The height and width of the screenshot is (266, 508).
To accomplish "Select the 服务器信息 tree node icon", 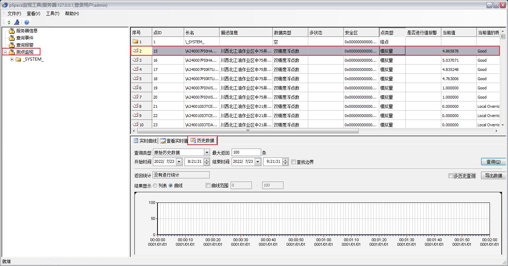I will click(x=12, y=31).
